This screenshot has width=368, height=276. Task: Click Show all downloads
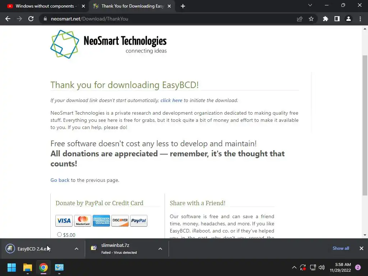click(x=341, y=248)
